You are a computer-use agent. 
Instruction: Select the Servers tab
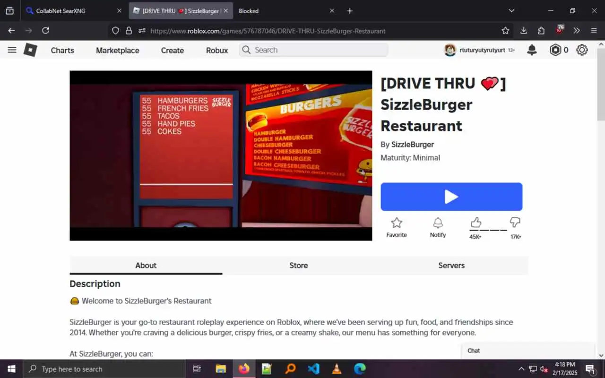pyautogui.click(x=451, y=266)
